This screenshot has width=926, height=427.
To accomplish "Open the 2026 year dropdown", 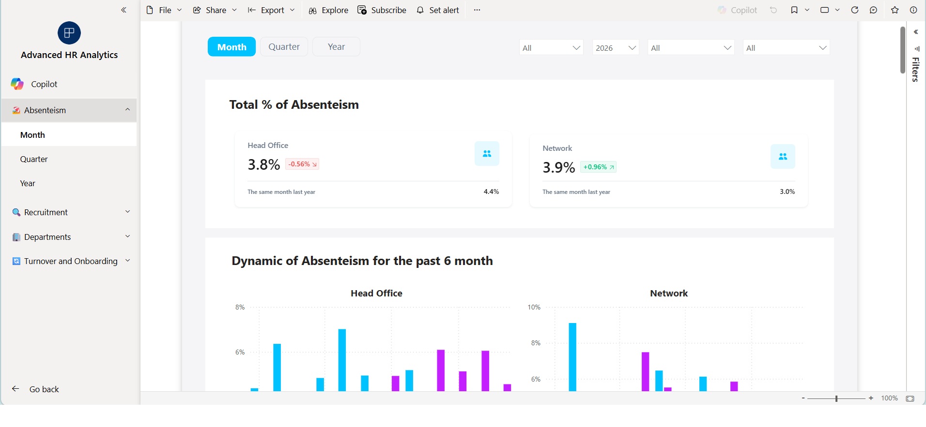I will (616, 47).
